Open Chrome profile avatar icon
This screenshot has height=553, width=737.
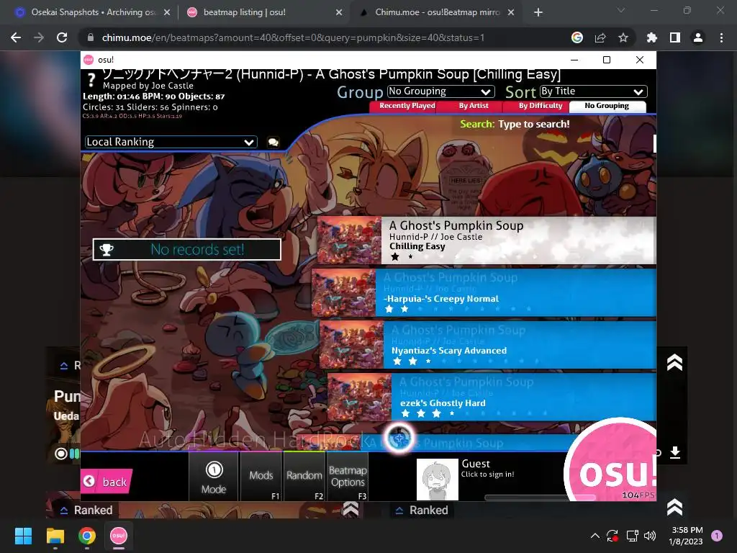(698, 37)
